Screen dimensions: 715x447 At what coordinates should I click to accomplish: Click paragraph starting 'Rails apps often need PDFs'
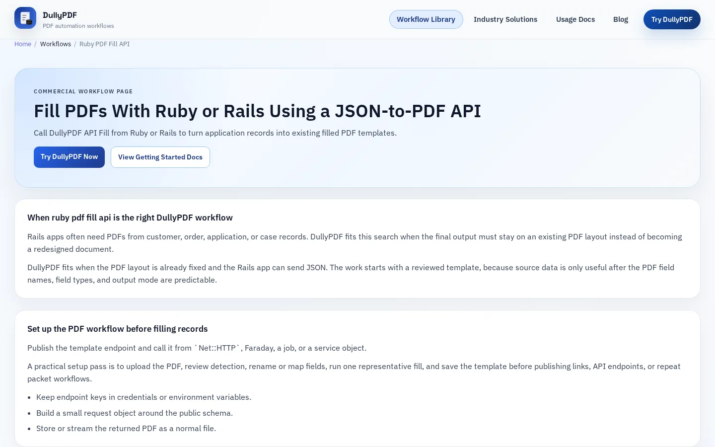pyautogui.click(x=355, y=243)
